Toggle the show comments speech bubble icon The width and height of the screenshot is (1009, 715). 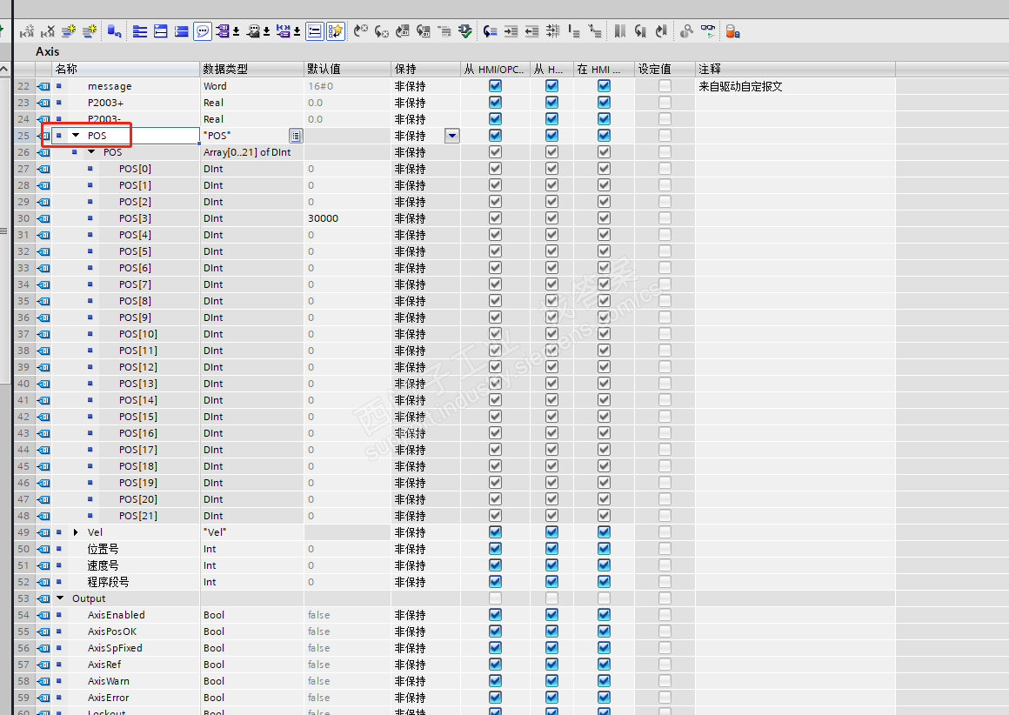(x=202, y=31)
